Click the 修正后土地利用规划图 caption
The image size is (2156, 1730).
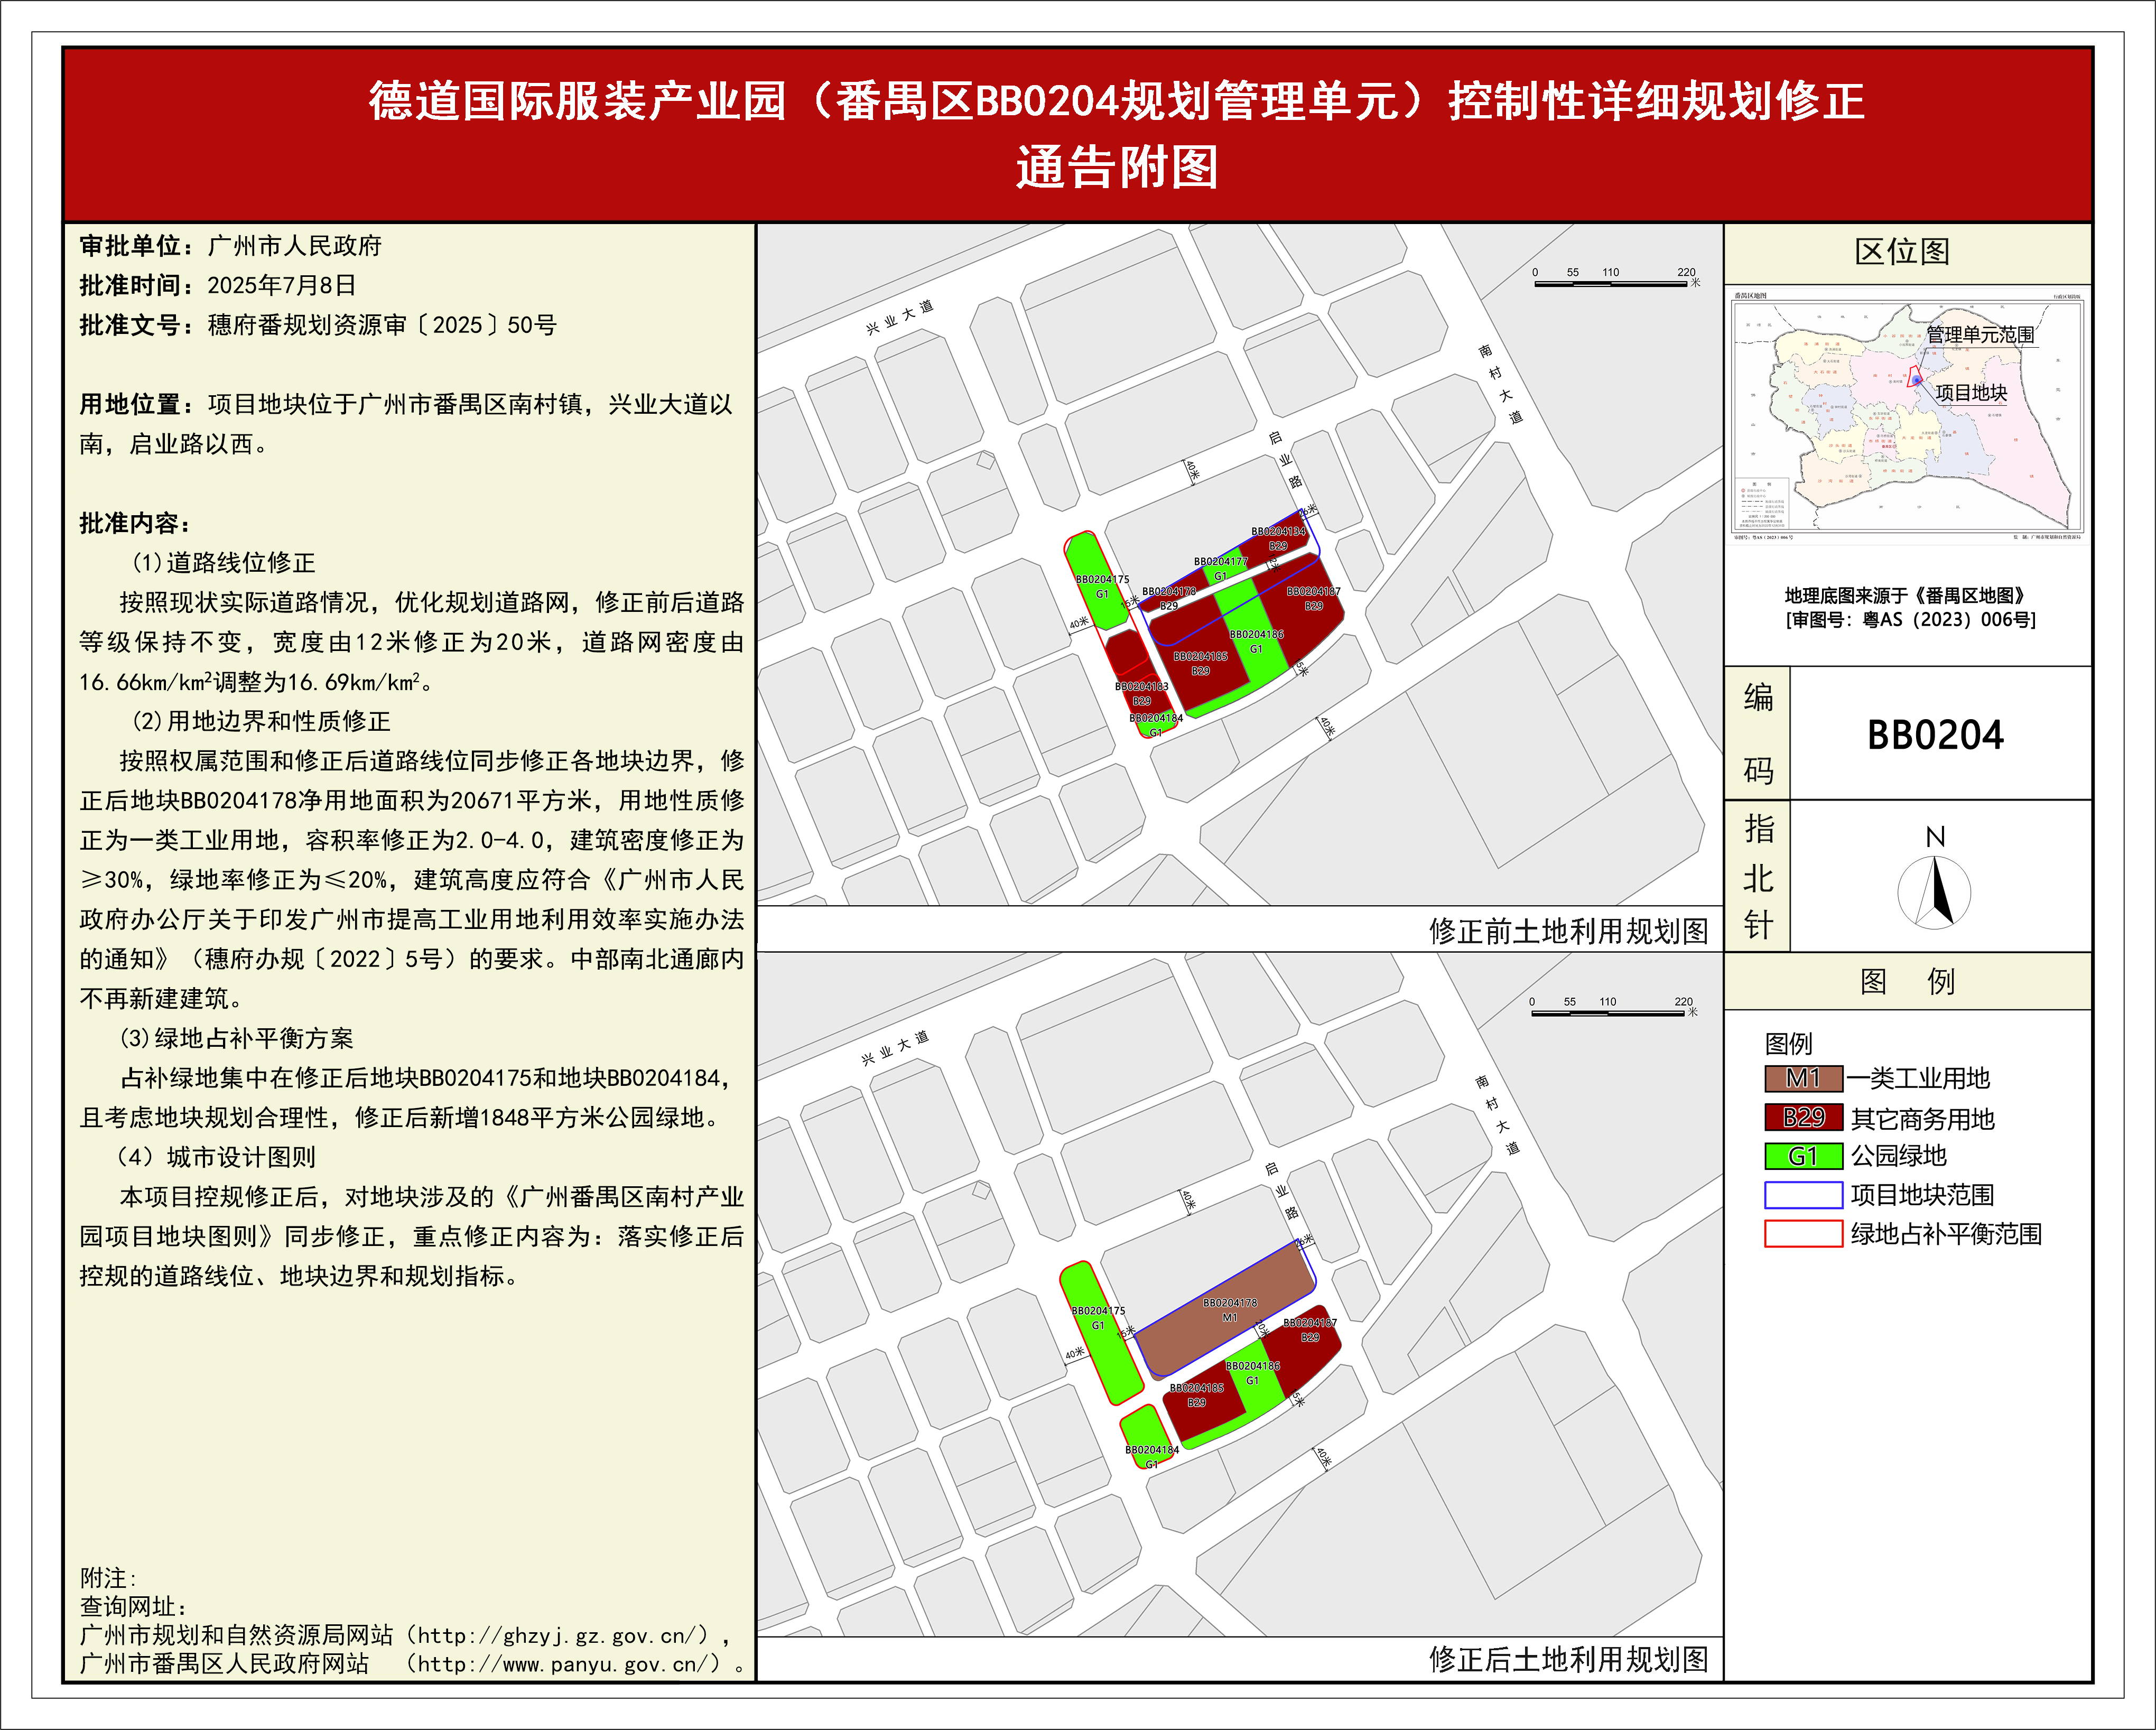(x=1568, y=1660)
